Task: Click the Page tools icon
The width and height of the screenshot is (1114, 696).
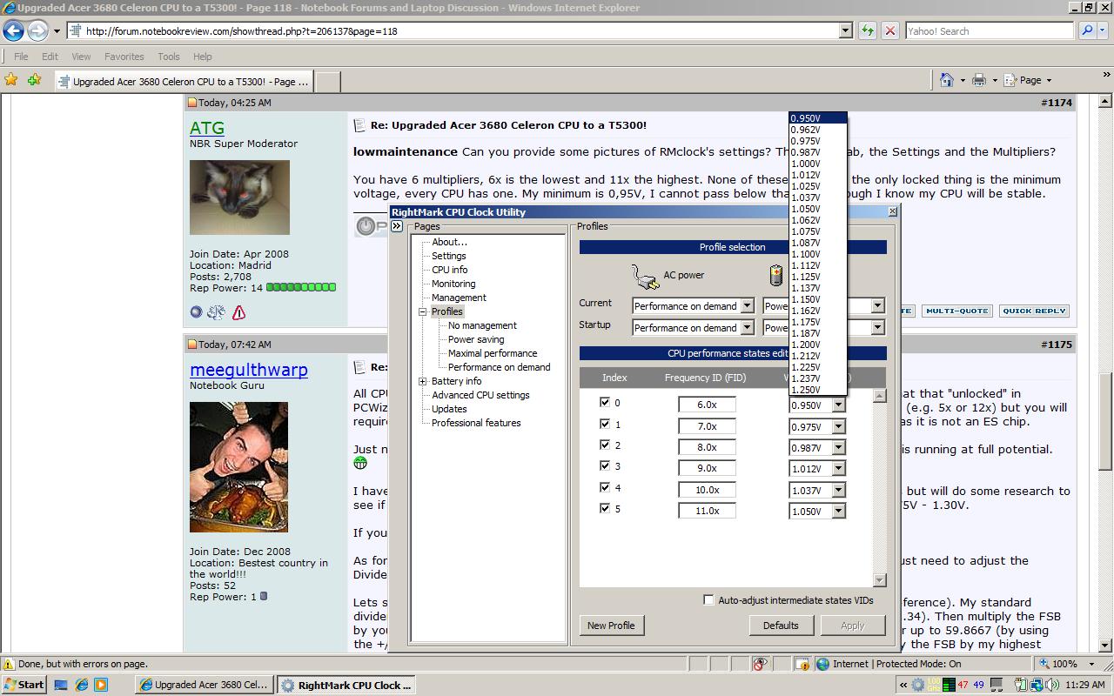Action: coord(1010,80)
